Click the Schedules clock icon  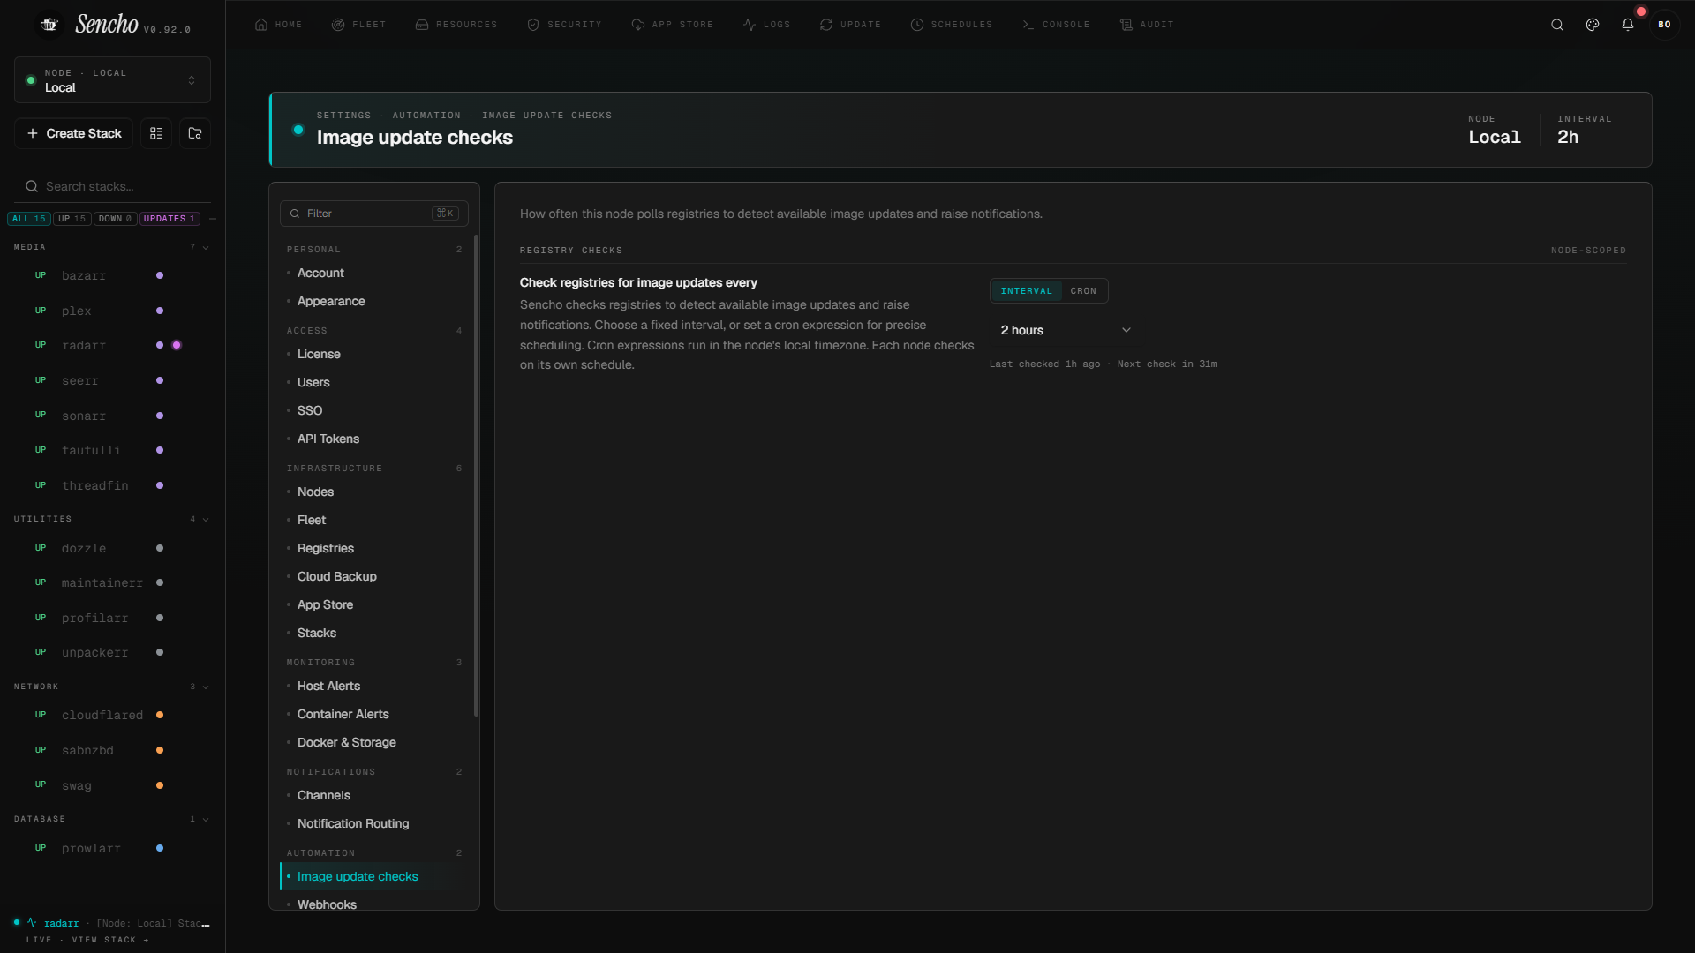coord(917,25)
